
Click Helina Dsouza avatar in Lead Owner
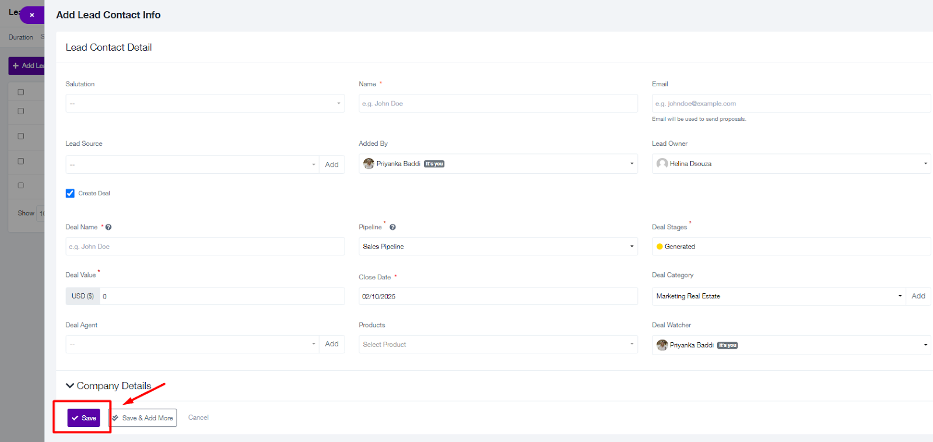(x=662, y=164)
